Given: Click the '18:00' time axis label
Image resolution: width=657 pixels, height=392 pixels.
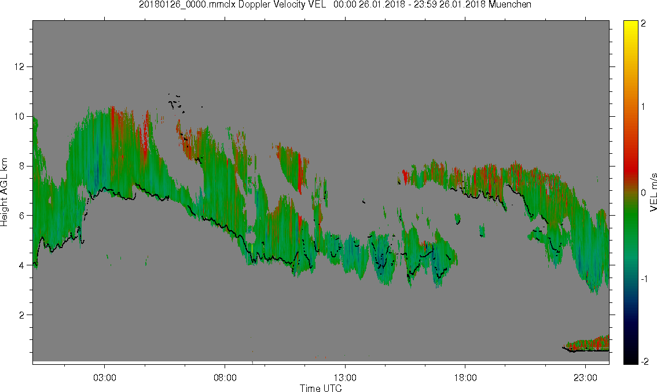Looking at the screenshot, I should click(x=465, y=378).
